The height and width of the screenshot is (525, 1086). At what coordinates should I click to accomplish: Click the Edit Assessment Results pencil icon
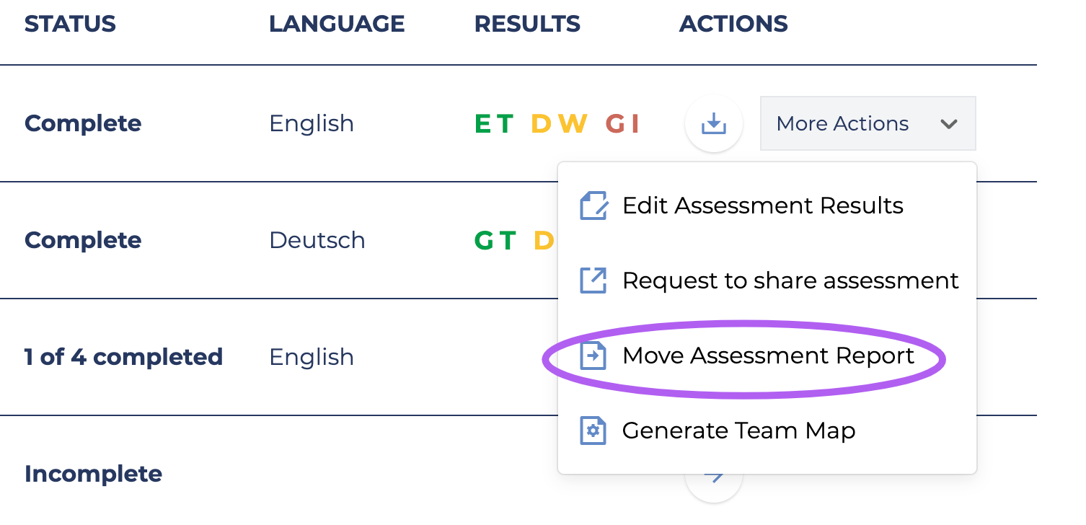593,206
